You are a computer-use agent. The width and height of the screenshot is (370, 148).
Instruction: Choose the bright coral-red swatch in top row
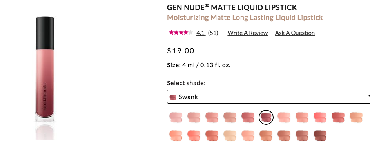pos(320,117)
